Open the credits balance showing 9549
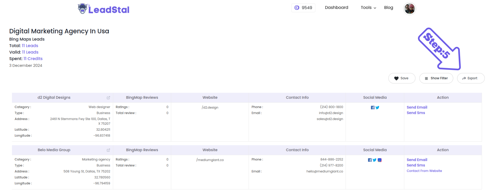 click(303, 8)
